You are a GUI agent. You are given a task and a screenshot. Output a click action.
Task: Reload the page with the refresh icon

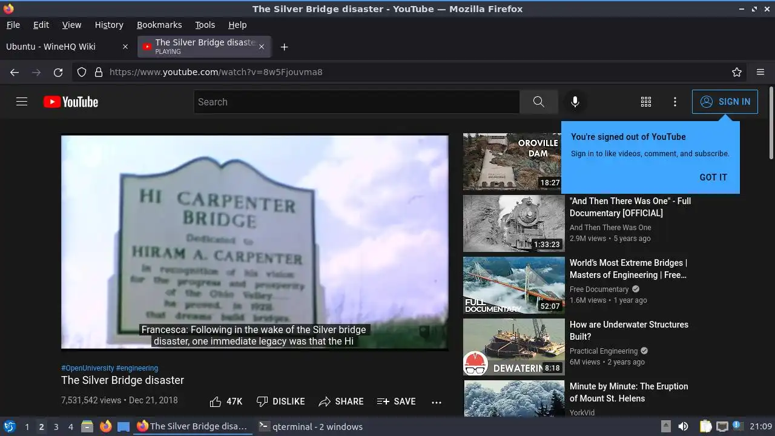pos(58,72)
